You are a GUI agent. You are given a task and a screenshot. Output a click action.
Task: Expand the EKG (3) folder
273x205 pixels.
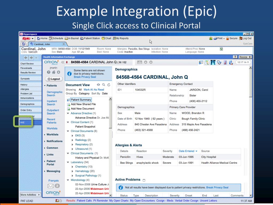[73, 135]
